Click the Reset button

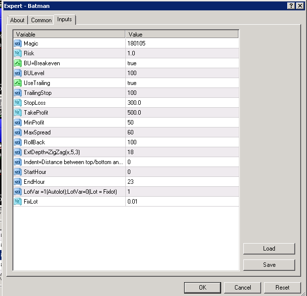point(282,288)
